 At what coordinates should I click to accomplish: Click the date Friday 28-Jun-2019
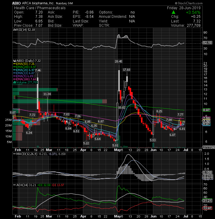pos(184,8)
